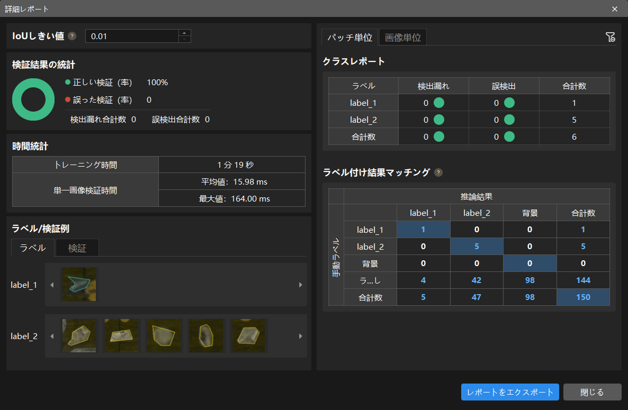Click the green donut verification chart
Image resolution: width=628 pixels, height=410 pixels.
coord(33,99)
